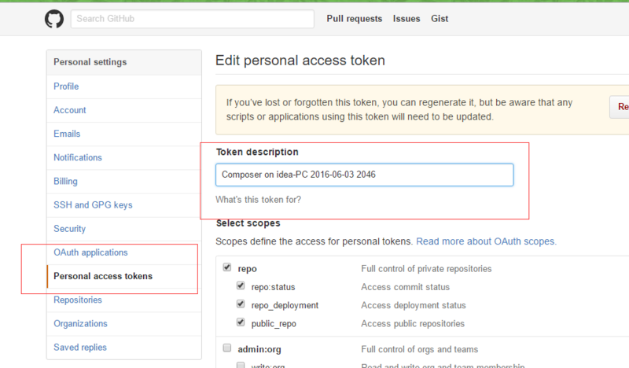Go to Issues in top navigation

coord(406,19)
